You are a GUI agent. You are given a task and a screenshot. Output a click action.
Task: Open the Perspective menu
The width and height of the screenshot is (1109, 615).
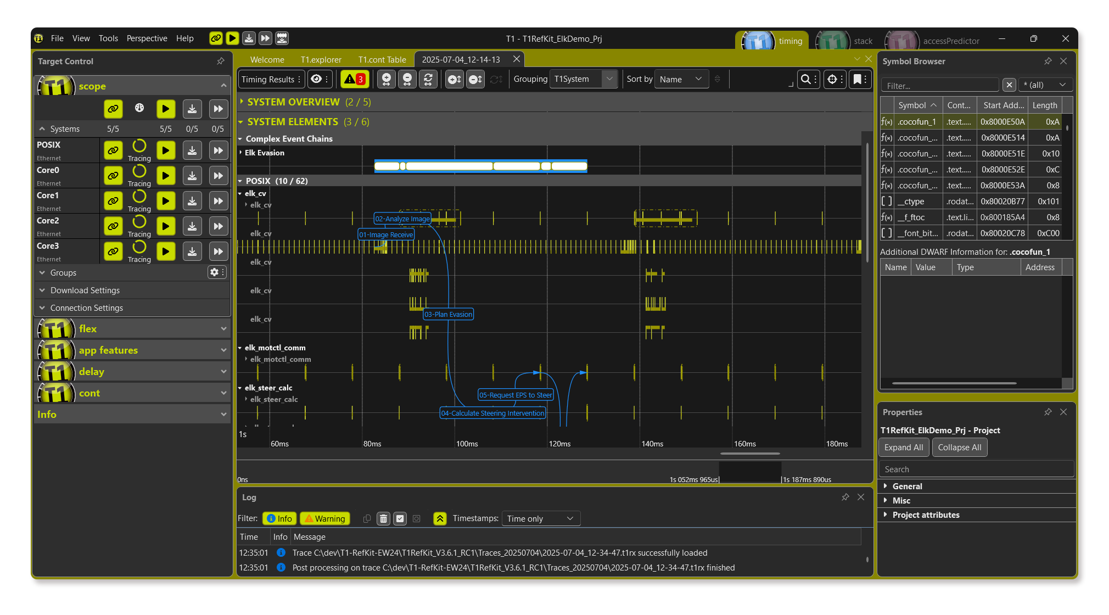[147, 38]
